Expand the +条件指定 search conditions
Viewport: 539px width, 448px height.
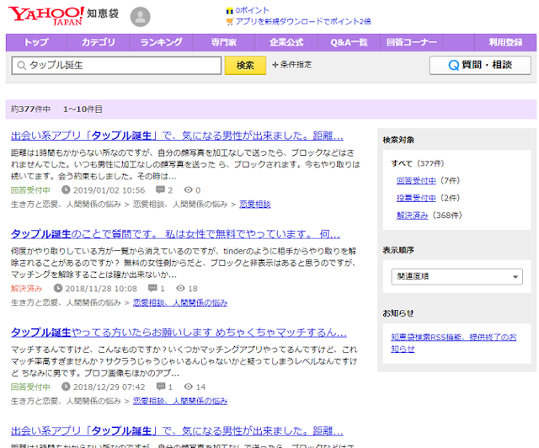coord(292,65)
